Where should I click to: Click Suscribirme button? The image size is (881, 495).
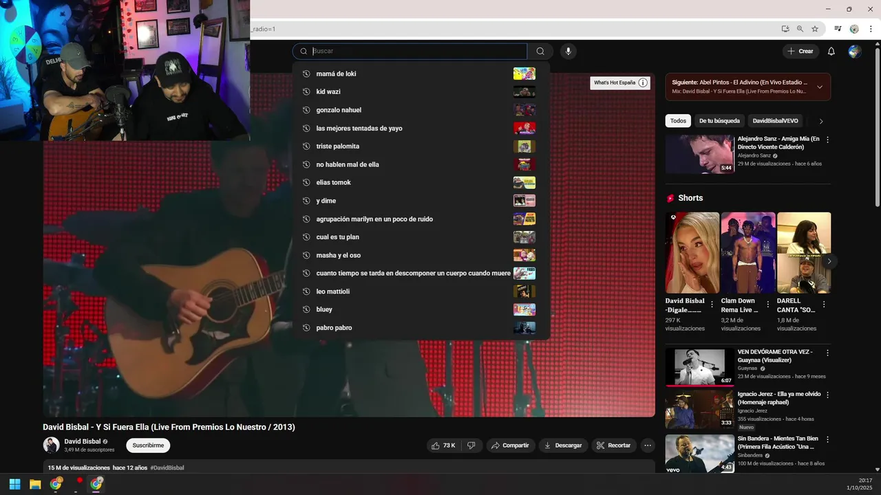(x=148, y=445)
